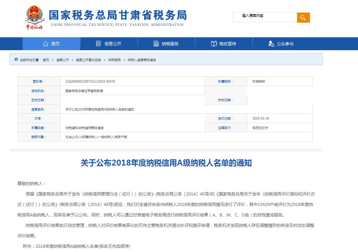This screenshot has height=252, width=358.
Task: Click the 税收宣传 open book icon
Action: [x=214, y=44]
